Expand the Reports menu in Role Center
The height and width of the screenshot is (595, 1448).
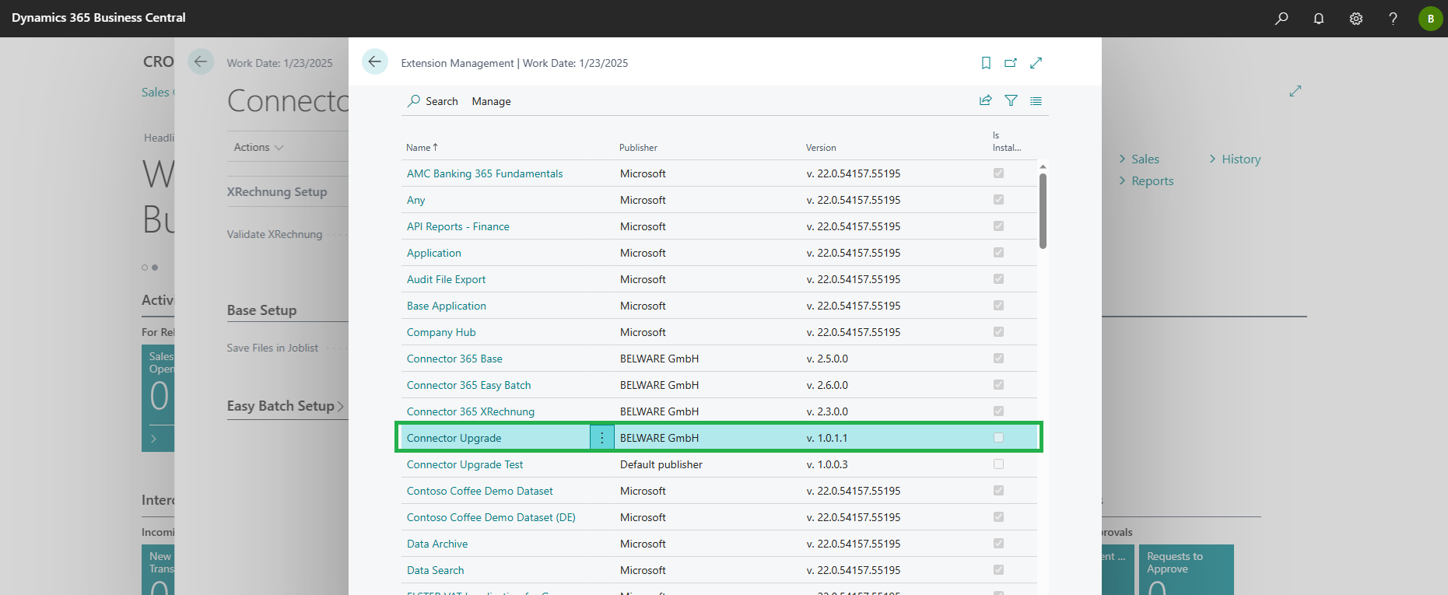point(1146,180)
